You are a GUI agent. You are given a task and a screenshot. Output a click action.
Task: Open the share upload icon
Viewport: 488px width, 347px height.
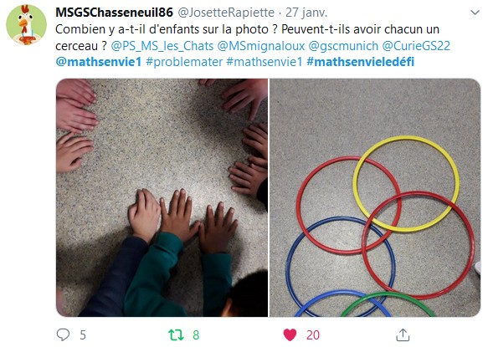[x=403, y=334]
